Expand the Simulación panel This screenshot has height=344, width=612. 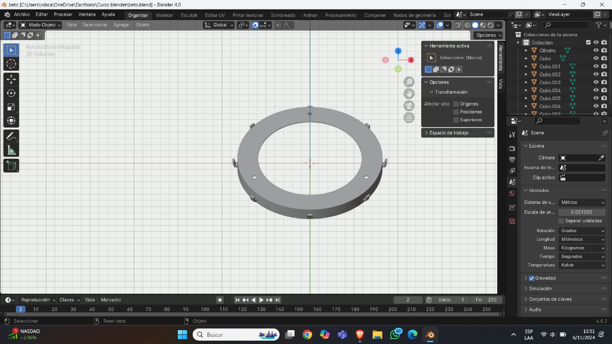[540, 289]
